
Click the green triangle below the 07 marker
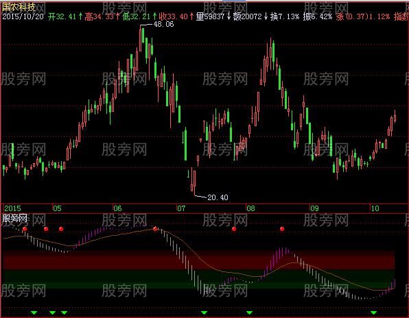coord(204,313)
